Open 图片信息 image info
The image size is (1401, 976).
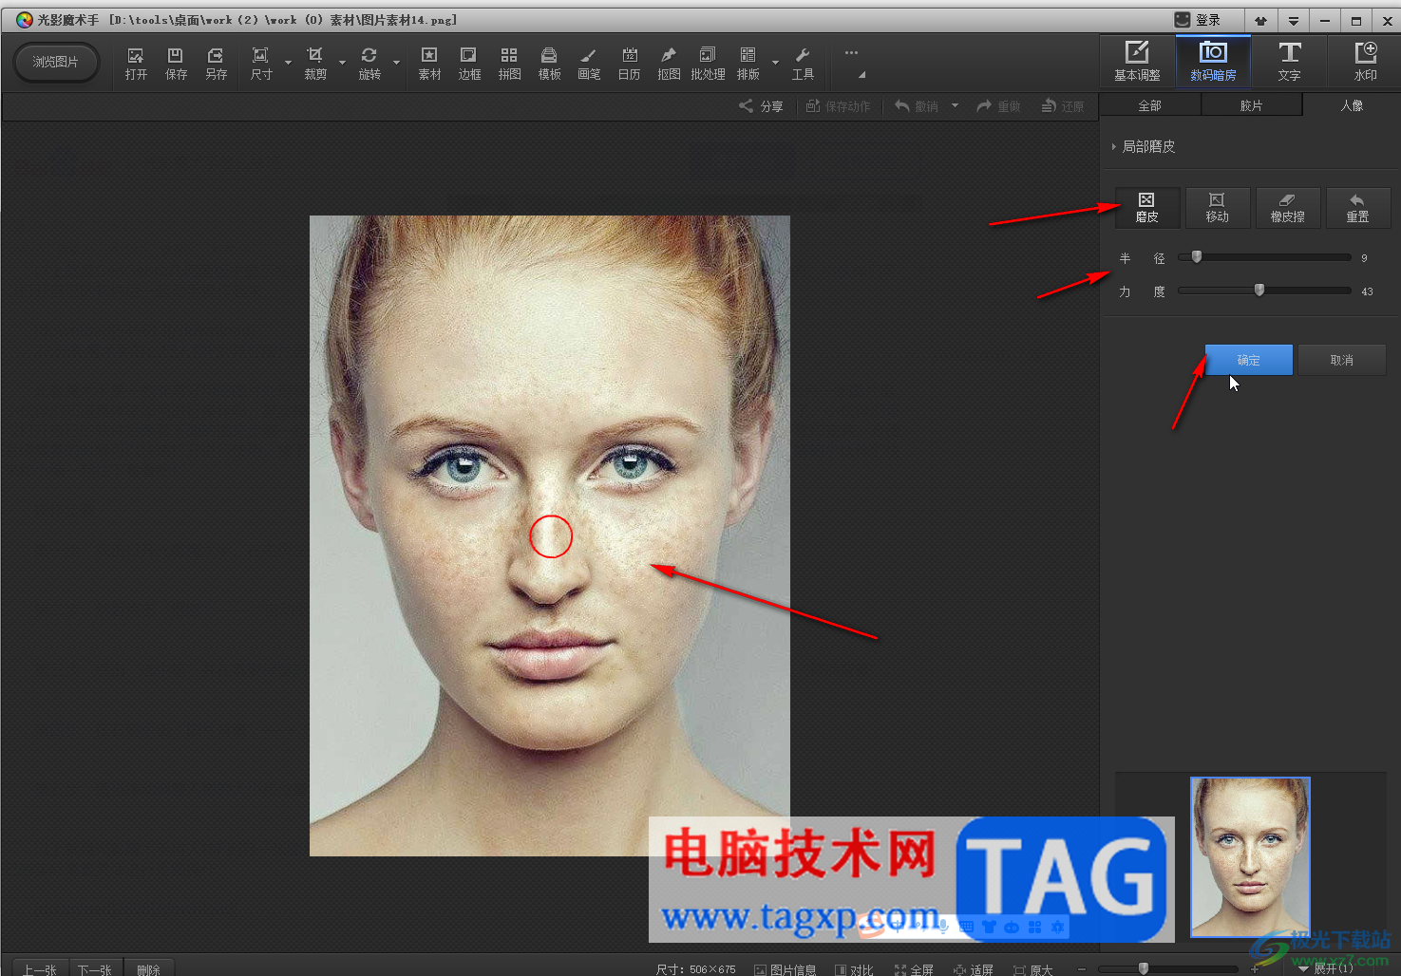[x=786, y=969]
